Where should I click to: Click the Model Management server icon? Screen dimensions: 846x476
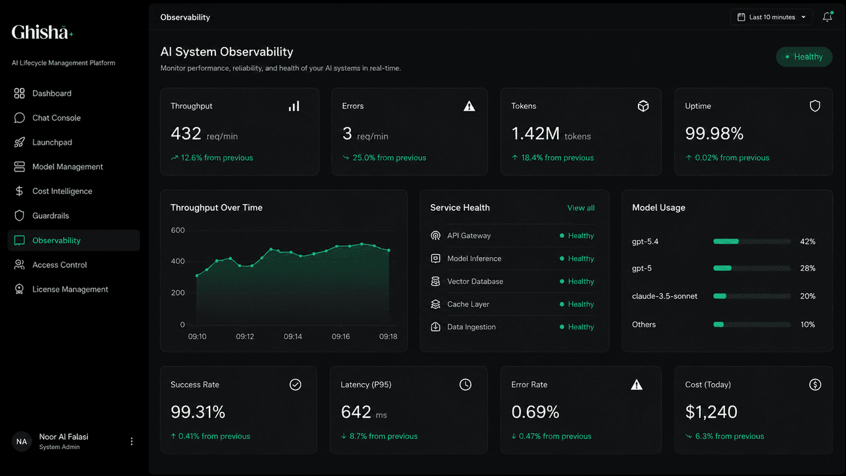click(x=19, y=167)
